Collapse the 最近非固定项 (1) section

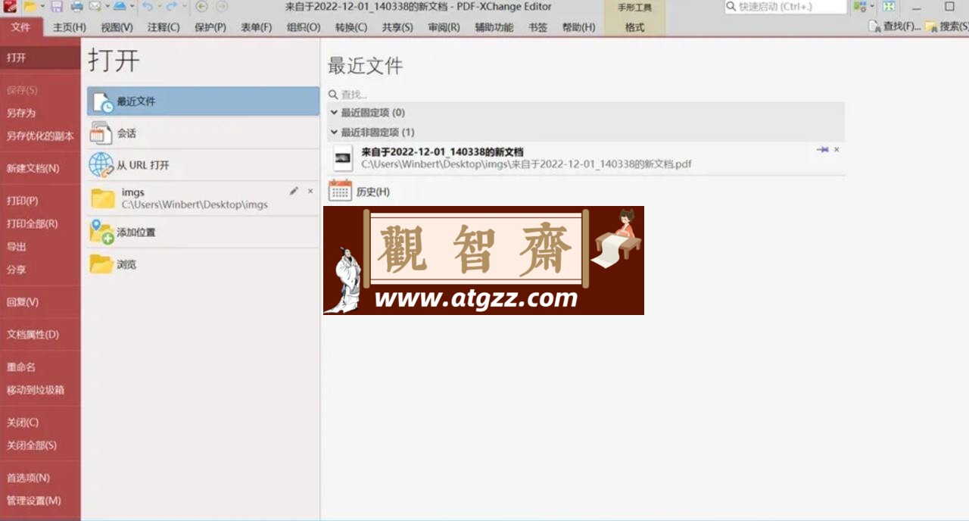tap(334, 132)
